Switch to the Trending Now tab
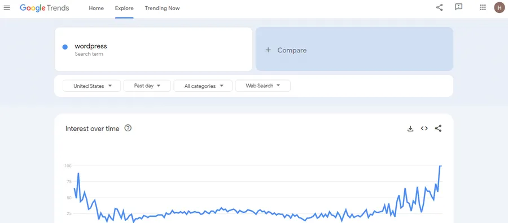Screen dimensions: 508x223 (162, 8)
